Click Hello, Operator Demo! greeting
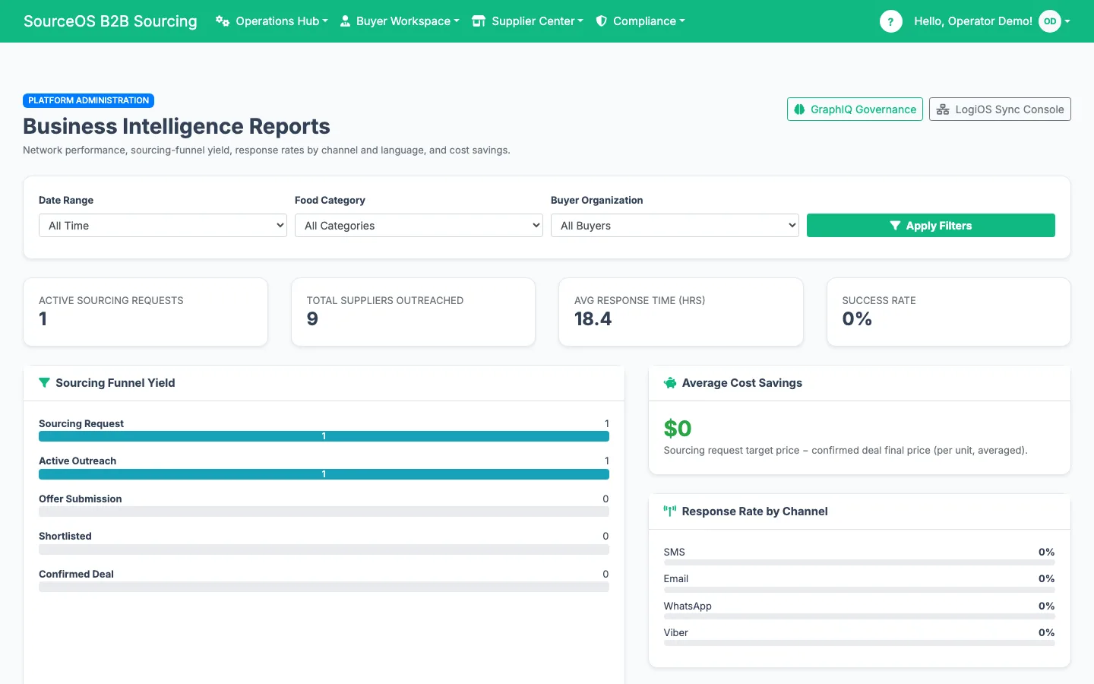The height and width of the screenshot is (684, 1094). 973,21
